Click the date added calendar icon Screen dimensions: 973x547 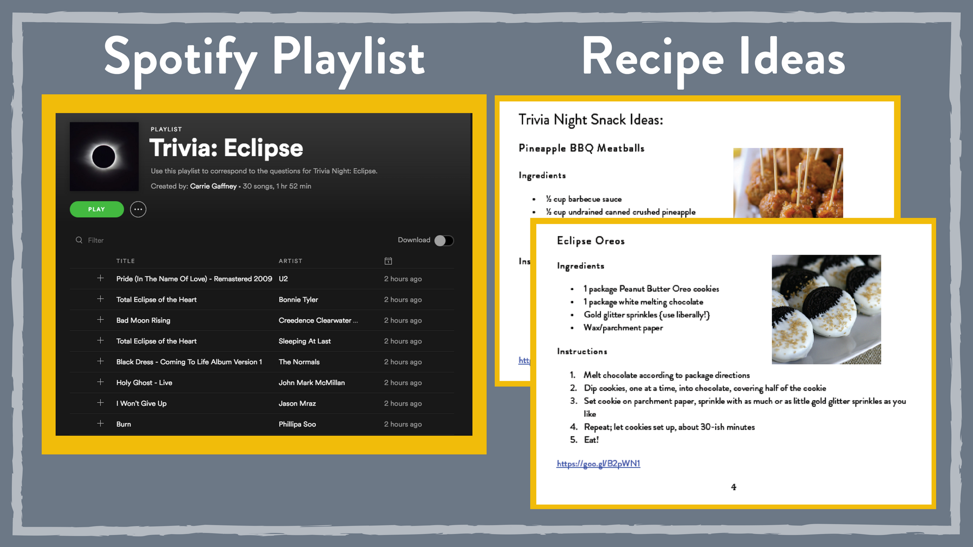click(388, 261)
